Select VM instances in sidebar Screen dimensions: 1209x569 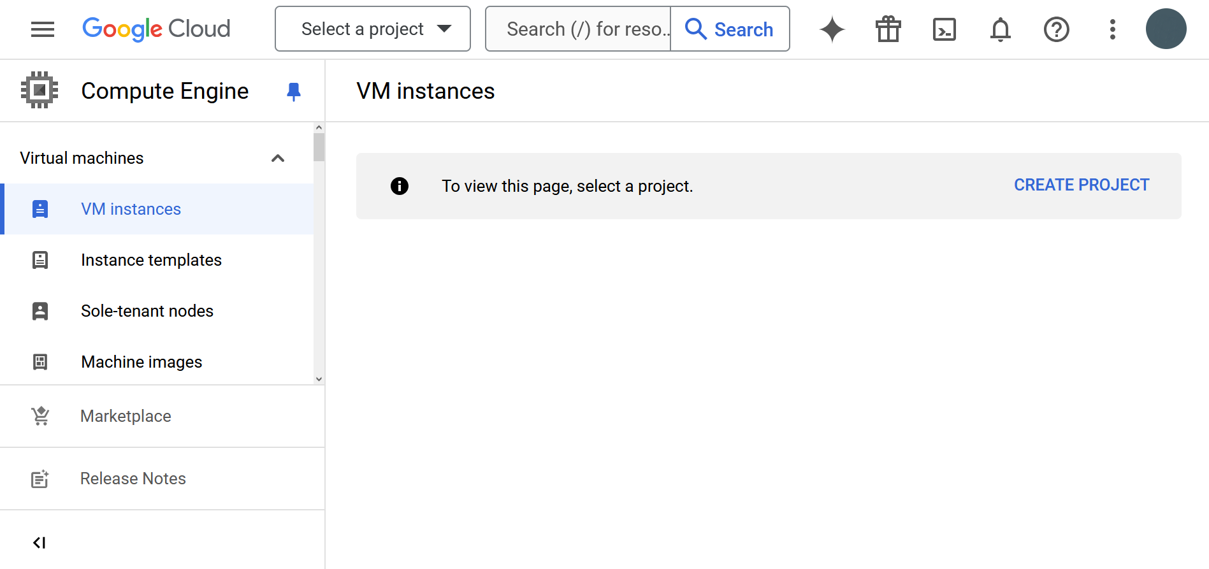coord(157,209)
